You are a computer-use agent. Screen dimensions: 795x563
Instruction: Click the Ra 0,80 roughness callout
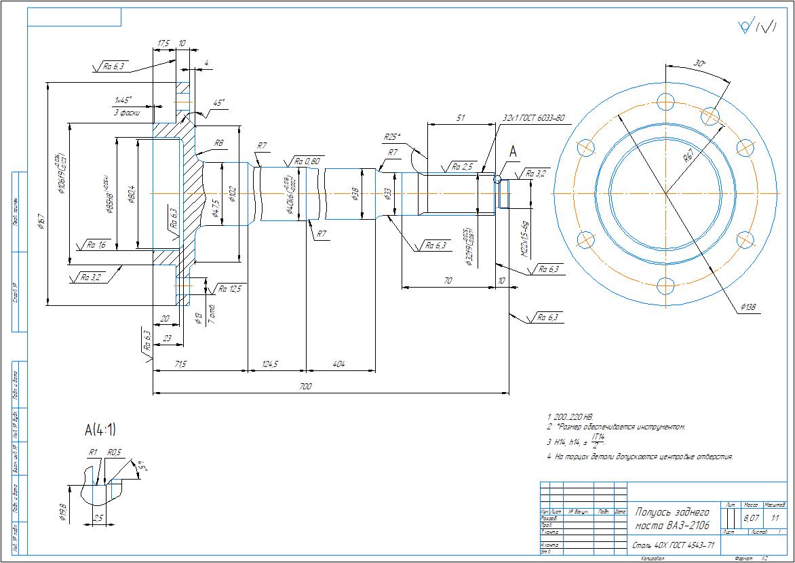pyautogui.click(x=307, y=161)
